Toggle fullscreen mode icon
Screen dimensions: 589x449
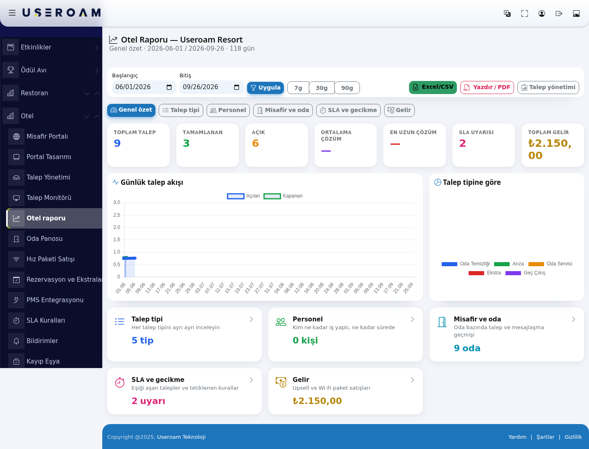(x=524, y=13)
